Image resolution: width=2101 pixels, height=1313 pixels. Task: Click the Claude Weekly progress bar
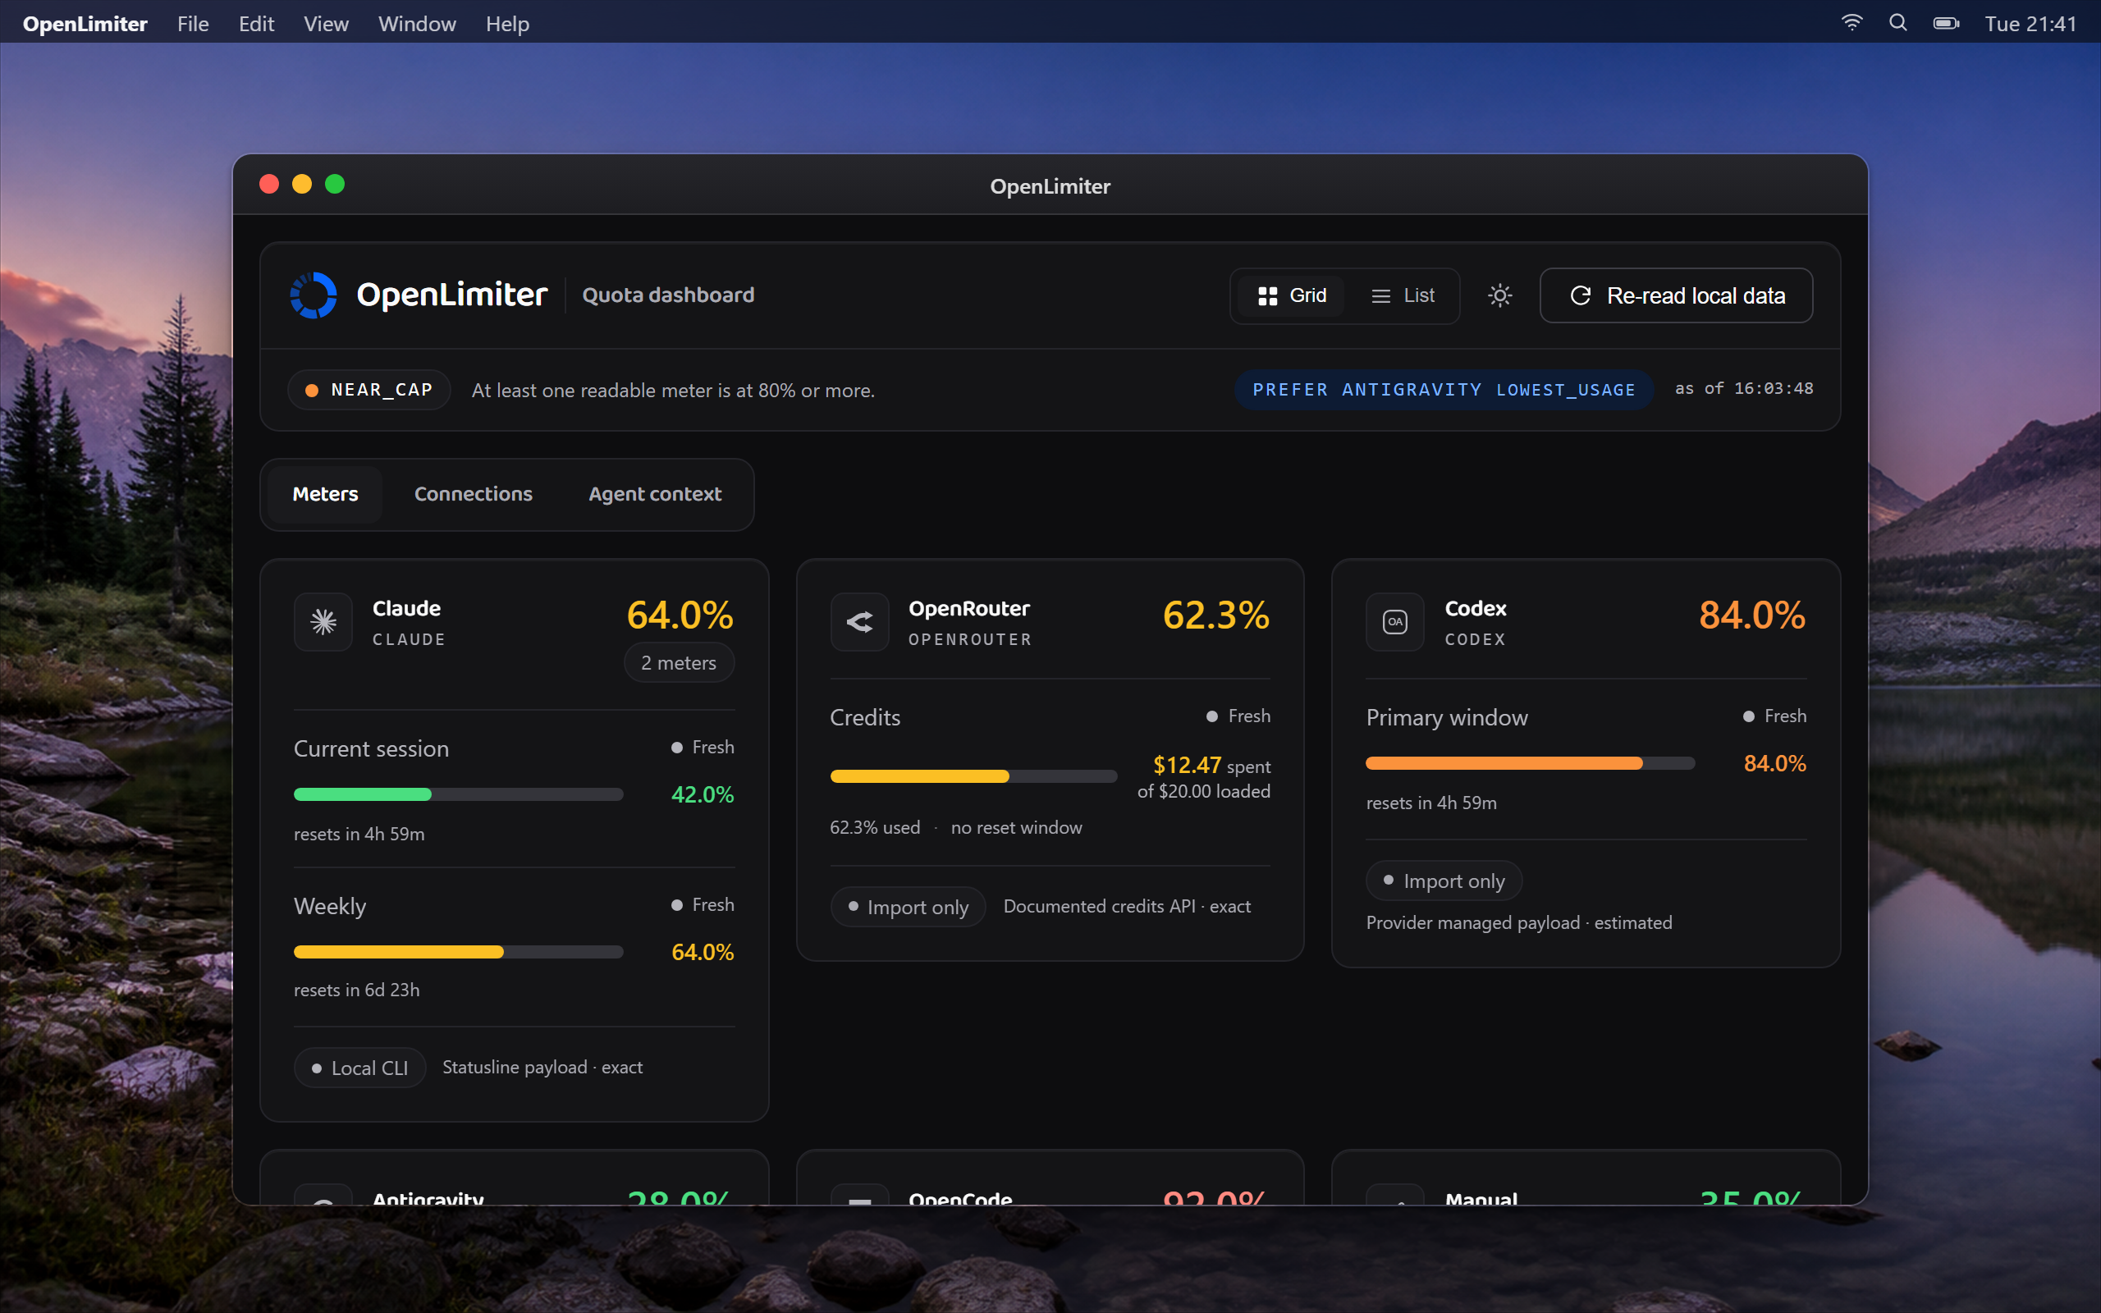459,952
